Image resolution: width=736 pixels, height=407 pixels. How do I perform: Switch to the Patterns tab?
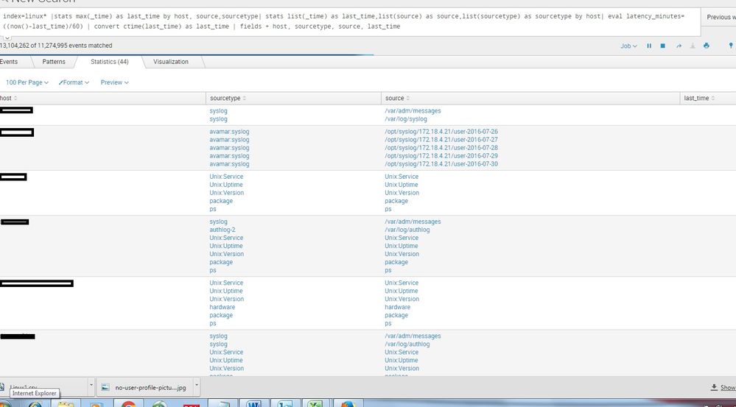(x=54, y=62)
